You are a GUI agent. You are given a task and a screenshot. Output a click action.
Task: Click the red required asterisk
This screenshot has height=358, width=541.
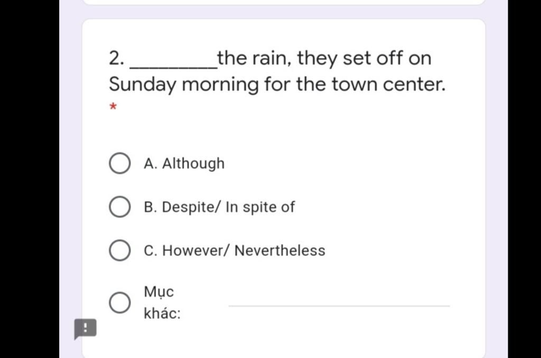[112, 107]
